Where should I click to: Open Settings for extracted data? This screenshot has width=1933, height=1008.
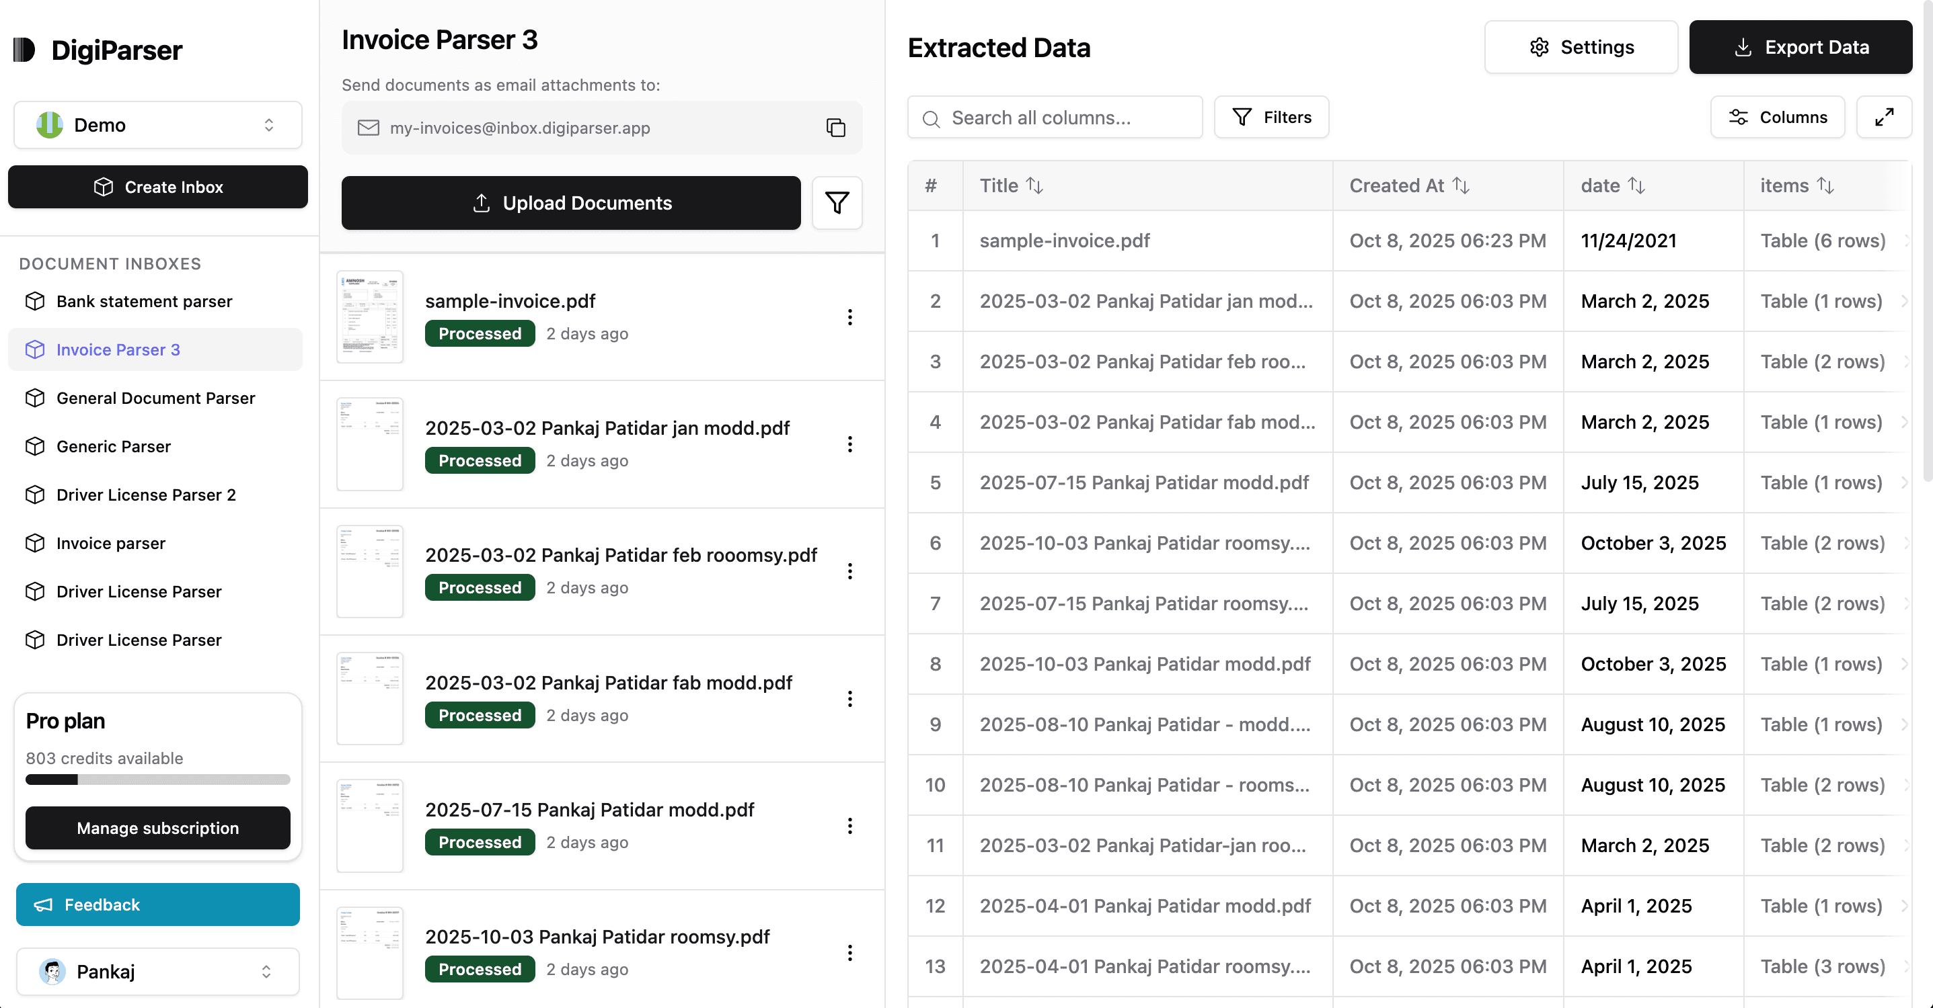1581,46
